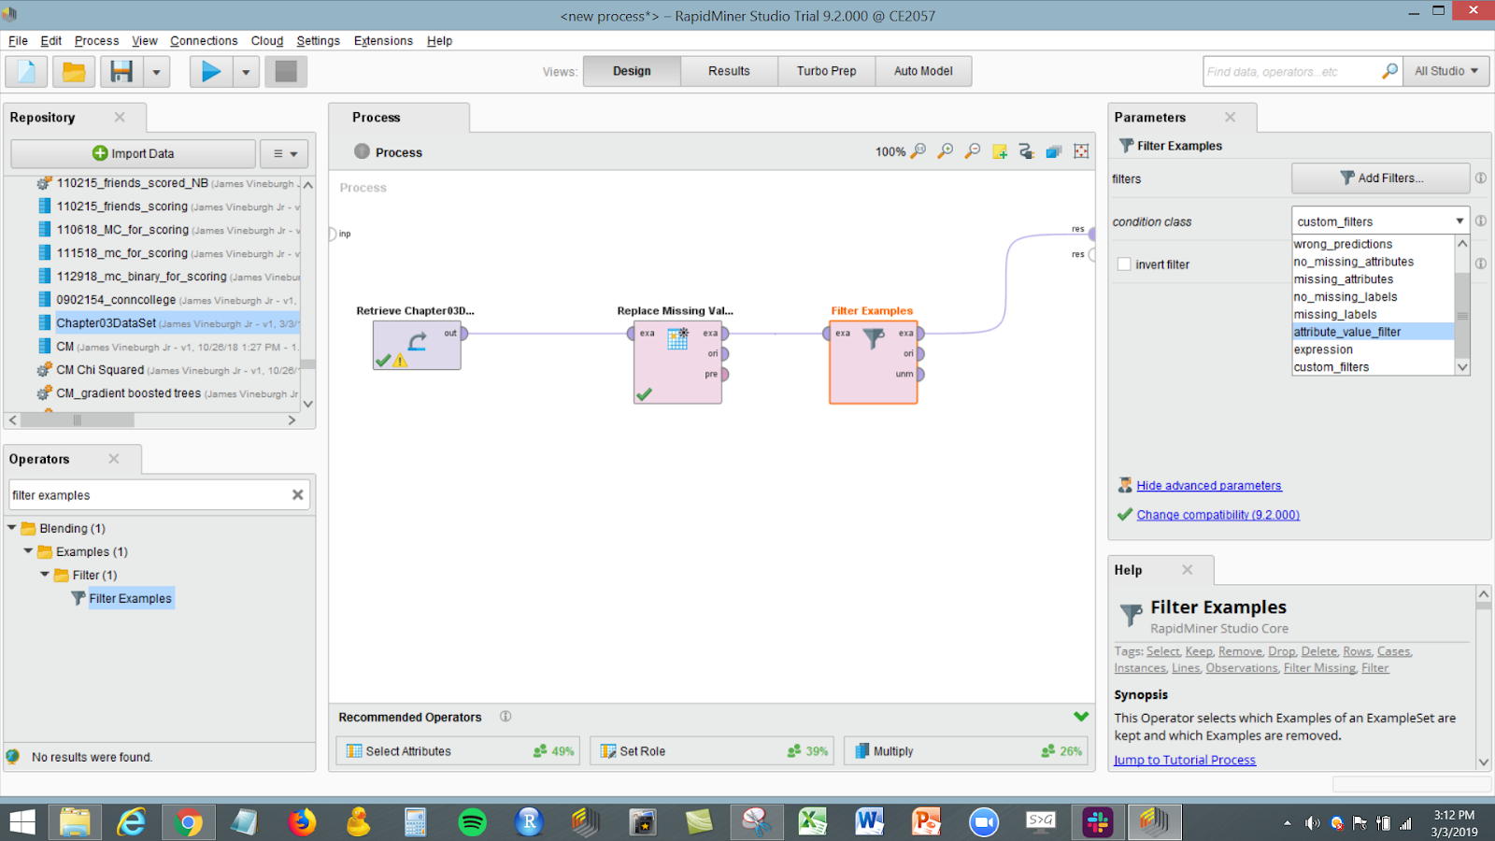
Task: Open the info icon beside condition class
Action: click(x=1481, y=221)
